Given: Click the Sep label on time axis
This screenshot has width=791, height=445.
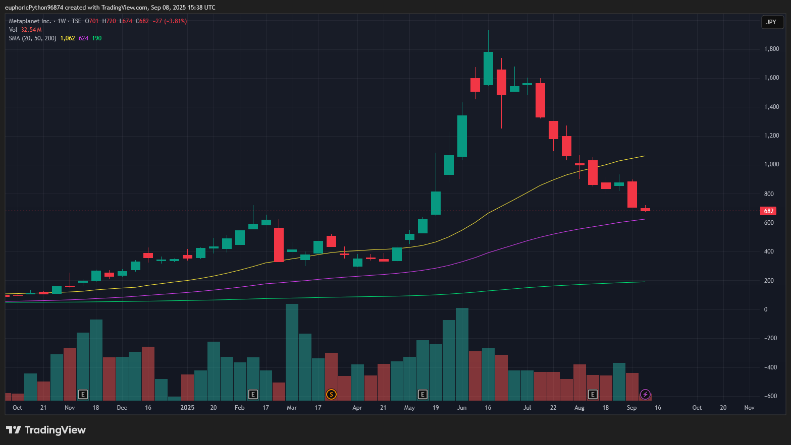Looking at the screenshot, I should 632,408.
